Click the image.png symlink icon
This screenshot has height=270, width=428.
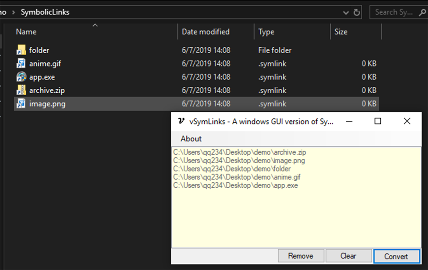[21, 104]
